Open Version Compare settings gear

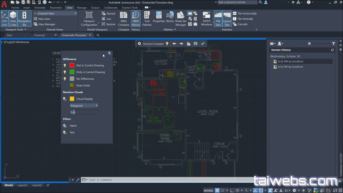(x=139, y=44)
